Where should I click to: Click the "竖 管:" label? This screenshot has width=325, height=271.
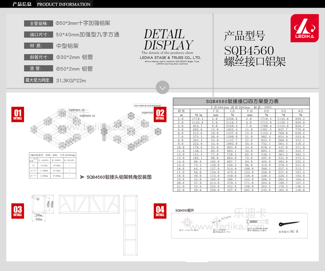39,68
